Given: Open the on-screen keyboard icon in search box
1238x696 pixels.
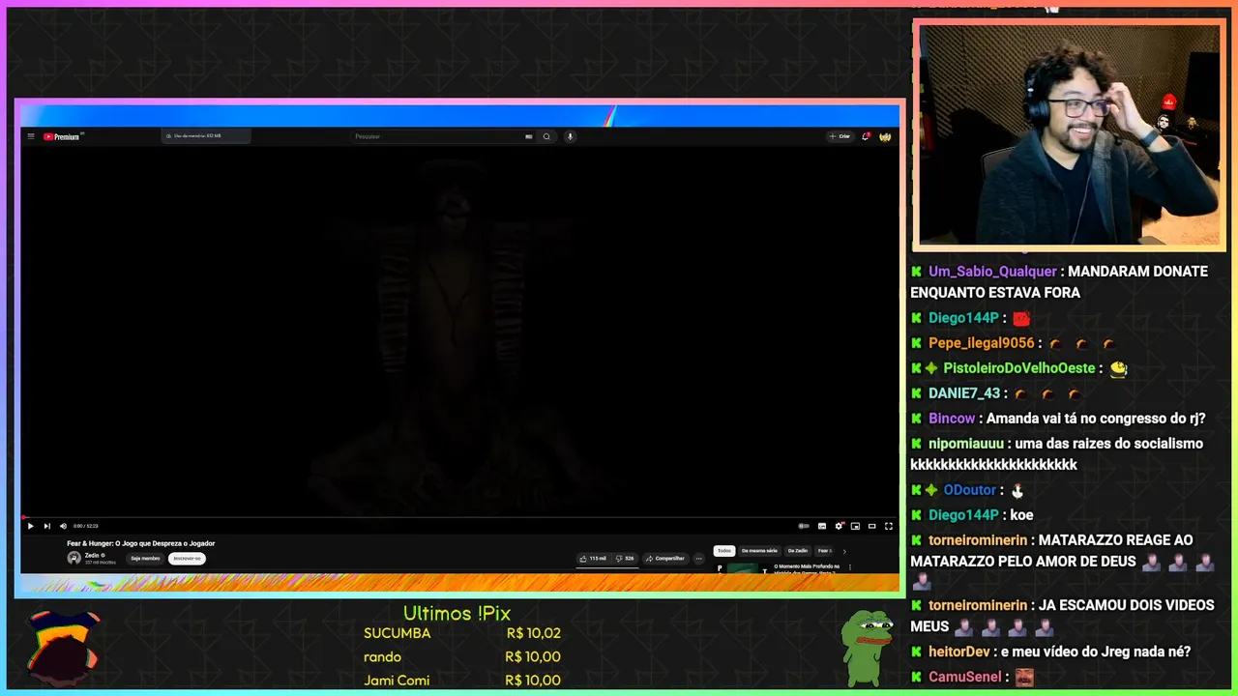Looking at the screenshot, I should pyautogui.click(x=529, y=136).
